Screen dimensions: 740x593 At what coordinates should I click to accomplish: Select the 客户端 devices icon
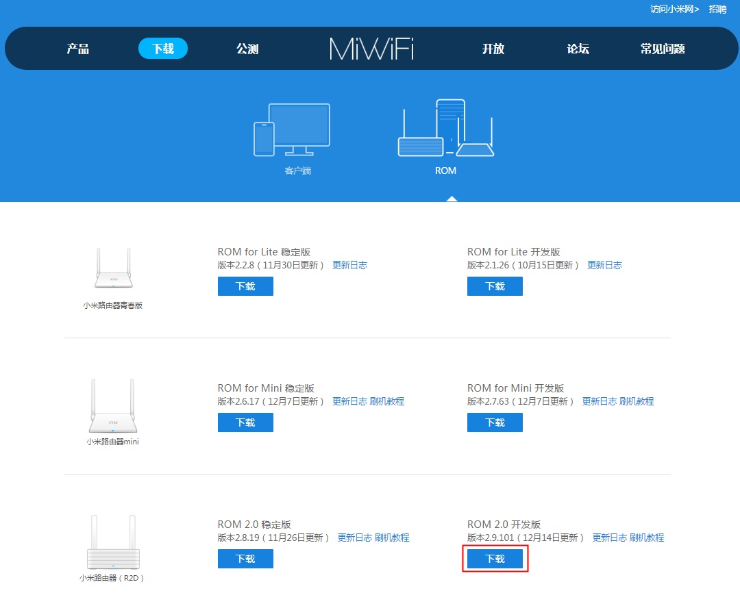point(292,129)
